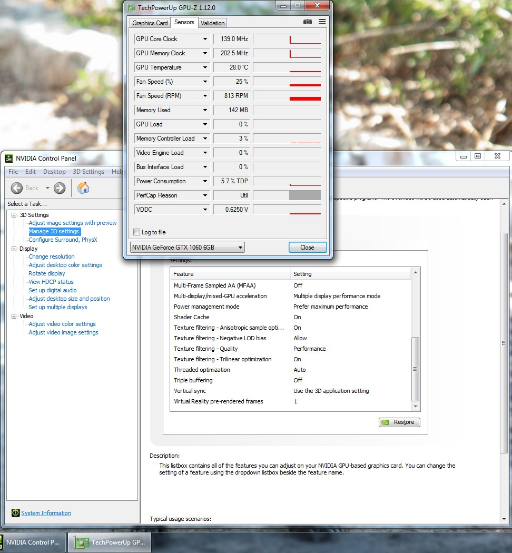Click the settings list scrollbar thumb
This screenshot has width=512, height=553.
point(416,369)
